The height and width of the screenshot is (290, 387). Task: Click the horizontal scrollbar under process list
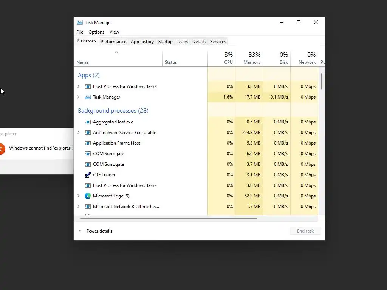[x=169, y=219]
